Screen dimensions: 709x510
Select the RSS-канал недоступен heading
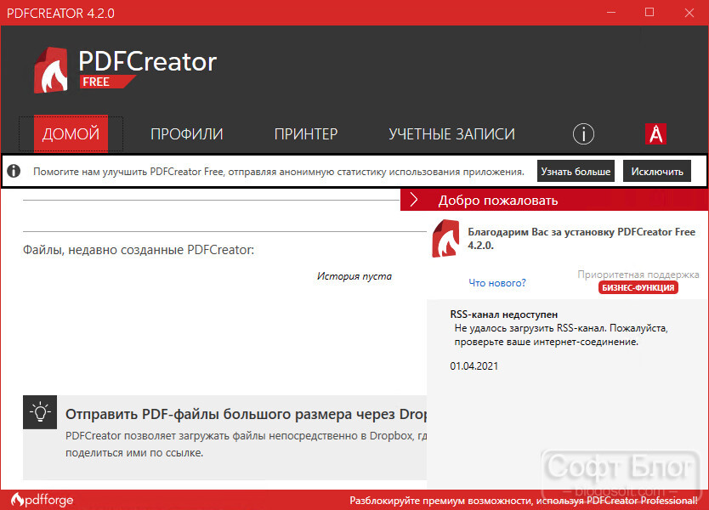[x=504, y=314]
